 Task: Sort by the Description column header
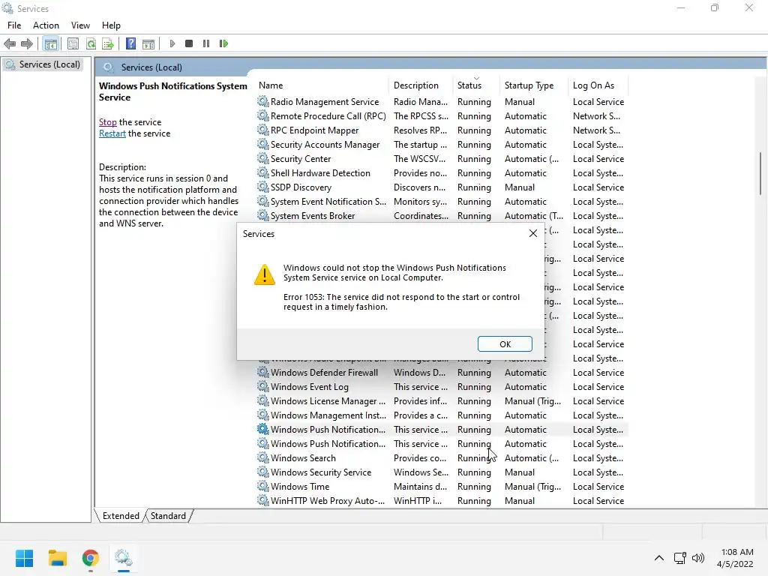[421, 85]
